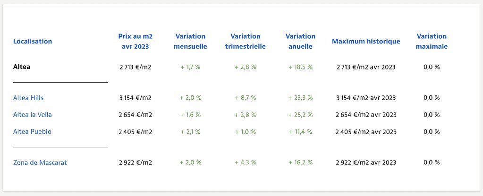Select Altea Pueblo's 2 405 €/m2 price cell

coord(135,132)
